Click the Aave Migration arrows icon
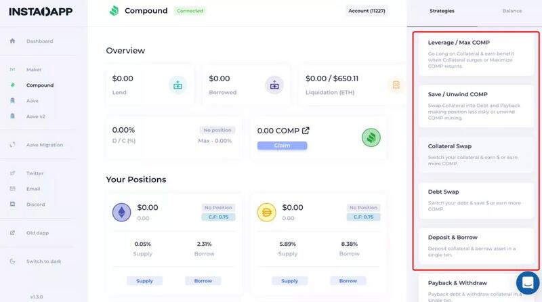This screenshot has height=302, width=542. coord(12,145)
